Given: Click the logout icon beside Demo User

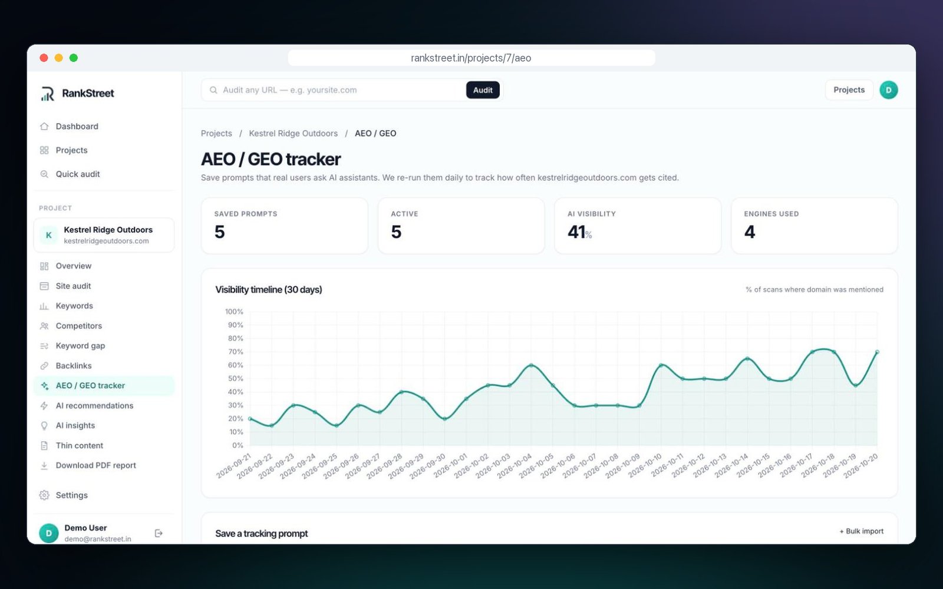Looking at the screenshot, I should [159, 533].
